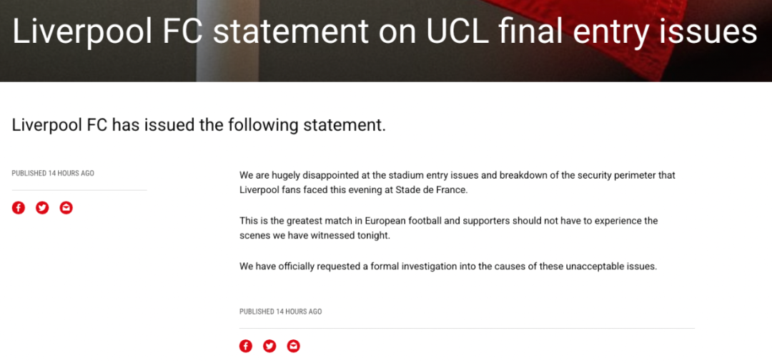Click the divider line under bottom timestamp
The width and height of the screenshot is (772, 363).
[467, 328]
